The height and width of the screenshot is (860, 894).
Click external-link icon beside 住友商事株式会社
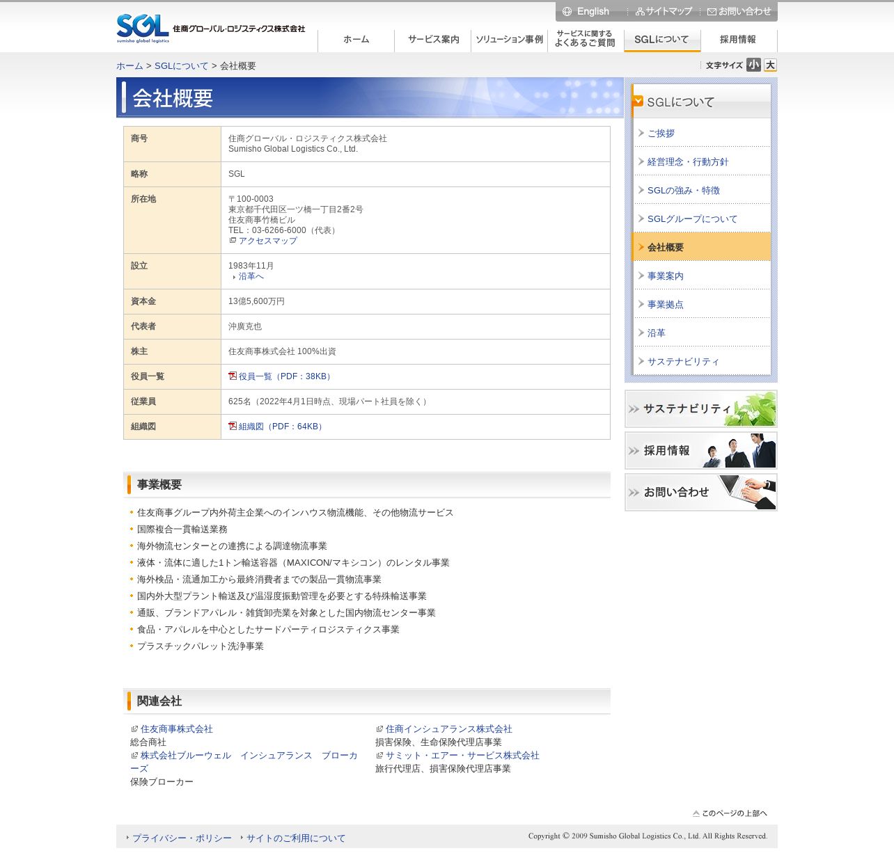pyautogui.click(x=134, y=728)
